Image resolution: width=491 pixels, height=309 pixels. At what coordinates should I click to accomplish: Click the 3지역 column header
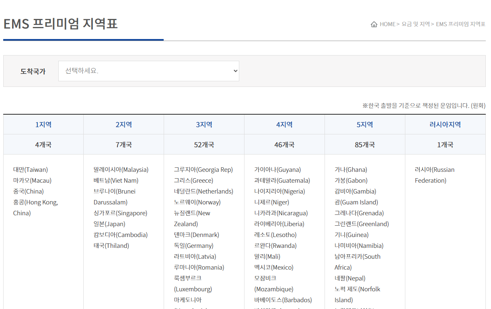point(204,124)
